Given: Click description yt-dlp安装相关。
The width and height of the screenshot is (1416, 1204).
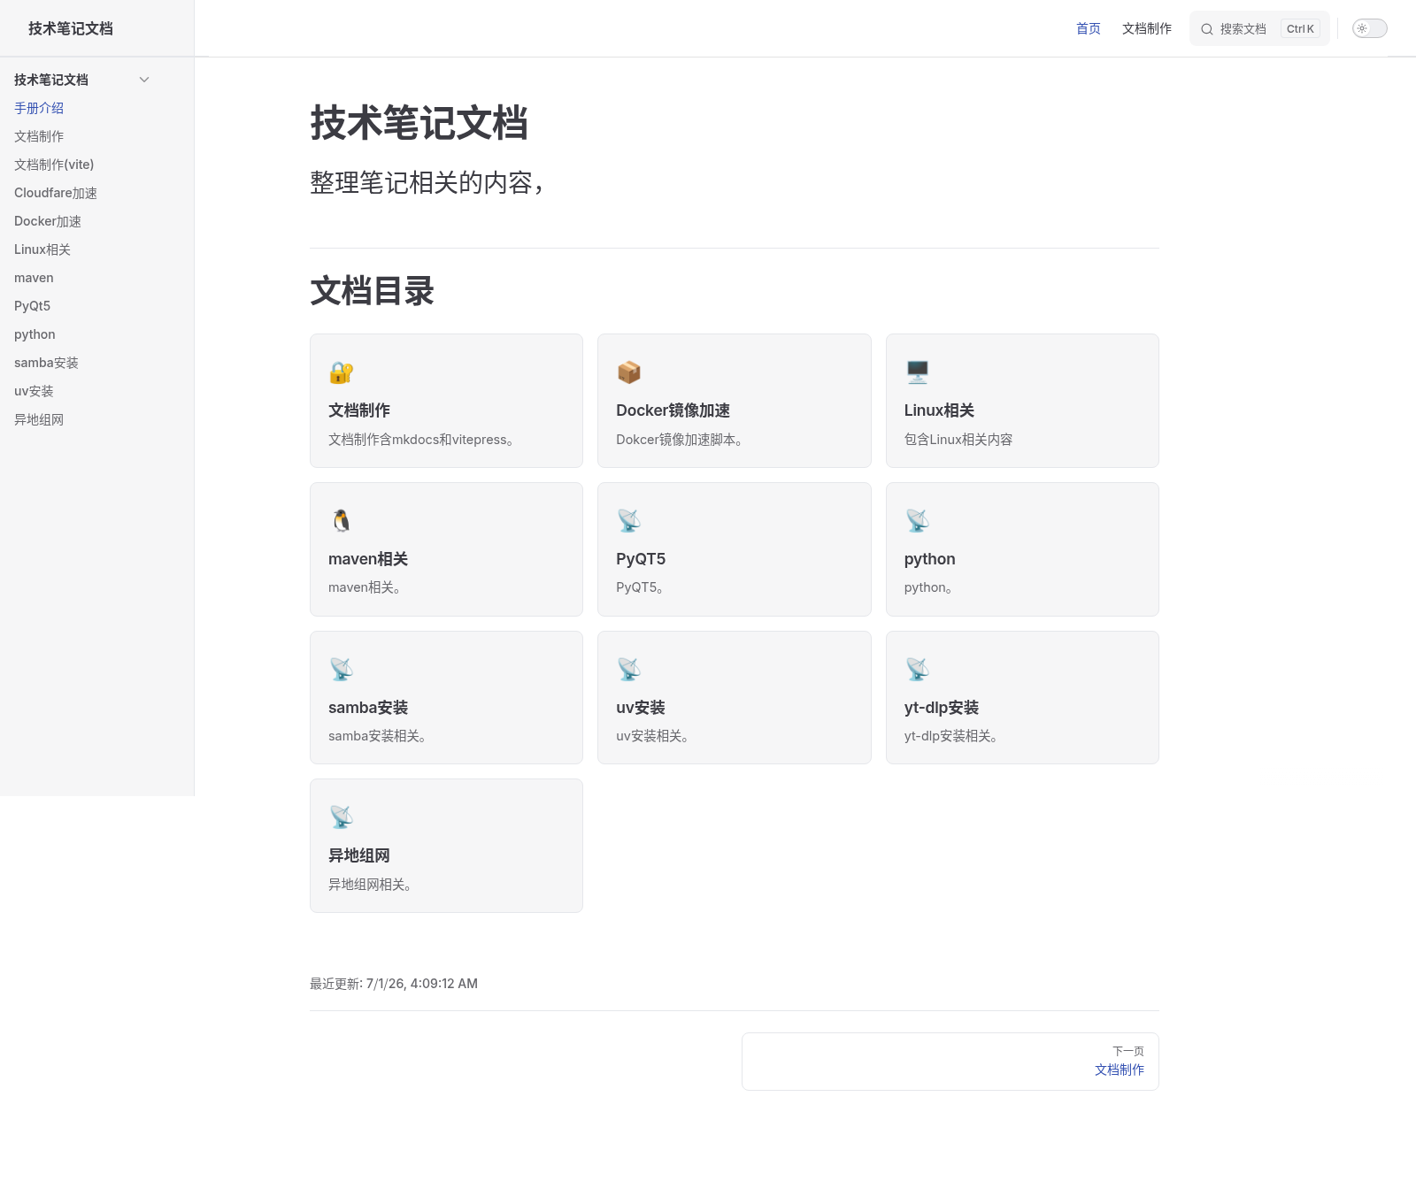Looking at the screenshot, I should click(951, 736).
